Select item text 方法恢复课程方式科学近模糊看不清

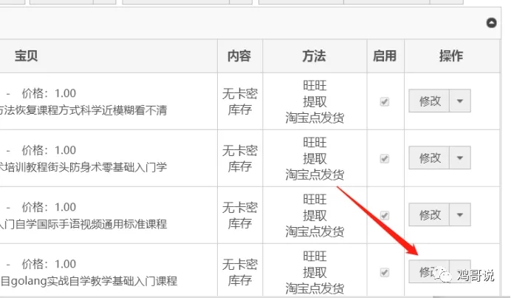[83, 110]
